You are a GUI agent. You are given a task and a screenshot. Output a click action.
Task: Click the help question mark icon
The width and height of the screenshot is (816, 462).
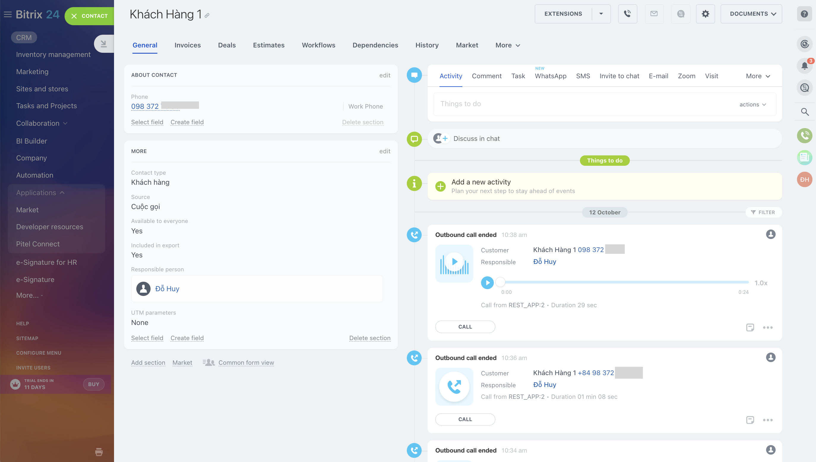coord(804,14)
